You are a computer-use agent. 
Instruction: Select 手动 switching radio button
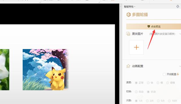coord(148,92)
